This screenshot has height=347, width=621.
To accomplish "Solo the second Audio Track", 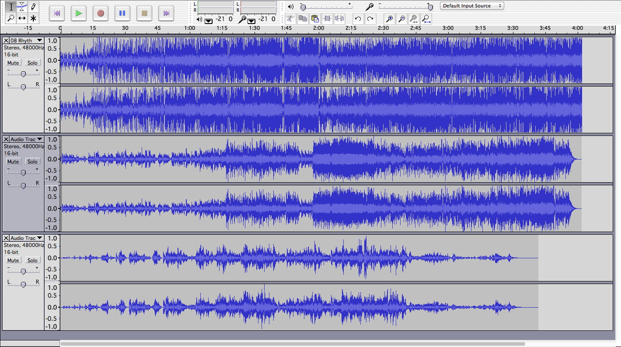I will click(32, 162).
